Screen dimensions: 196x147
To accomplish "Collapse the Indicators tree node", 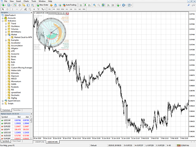I will 3,21.
